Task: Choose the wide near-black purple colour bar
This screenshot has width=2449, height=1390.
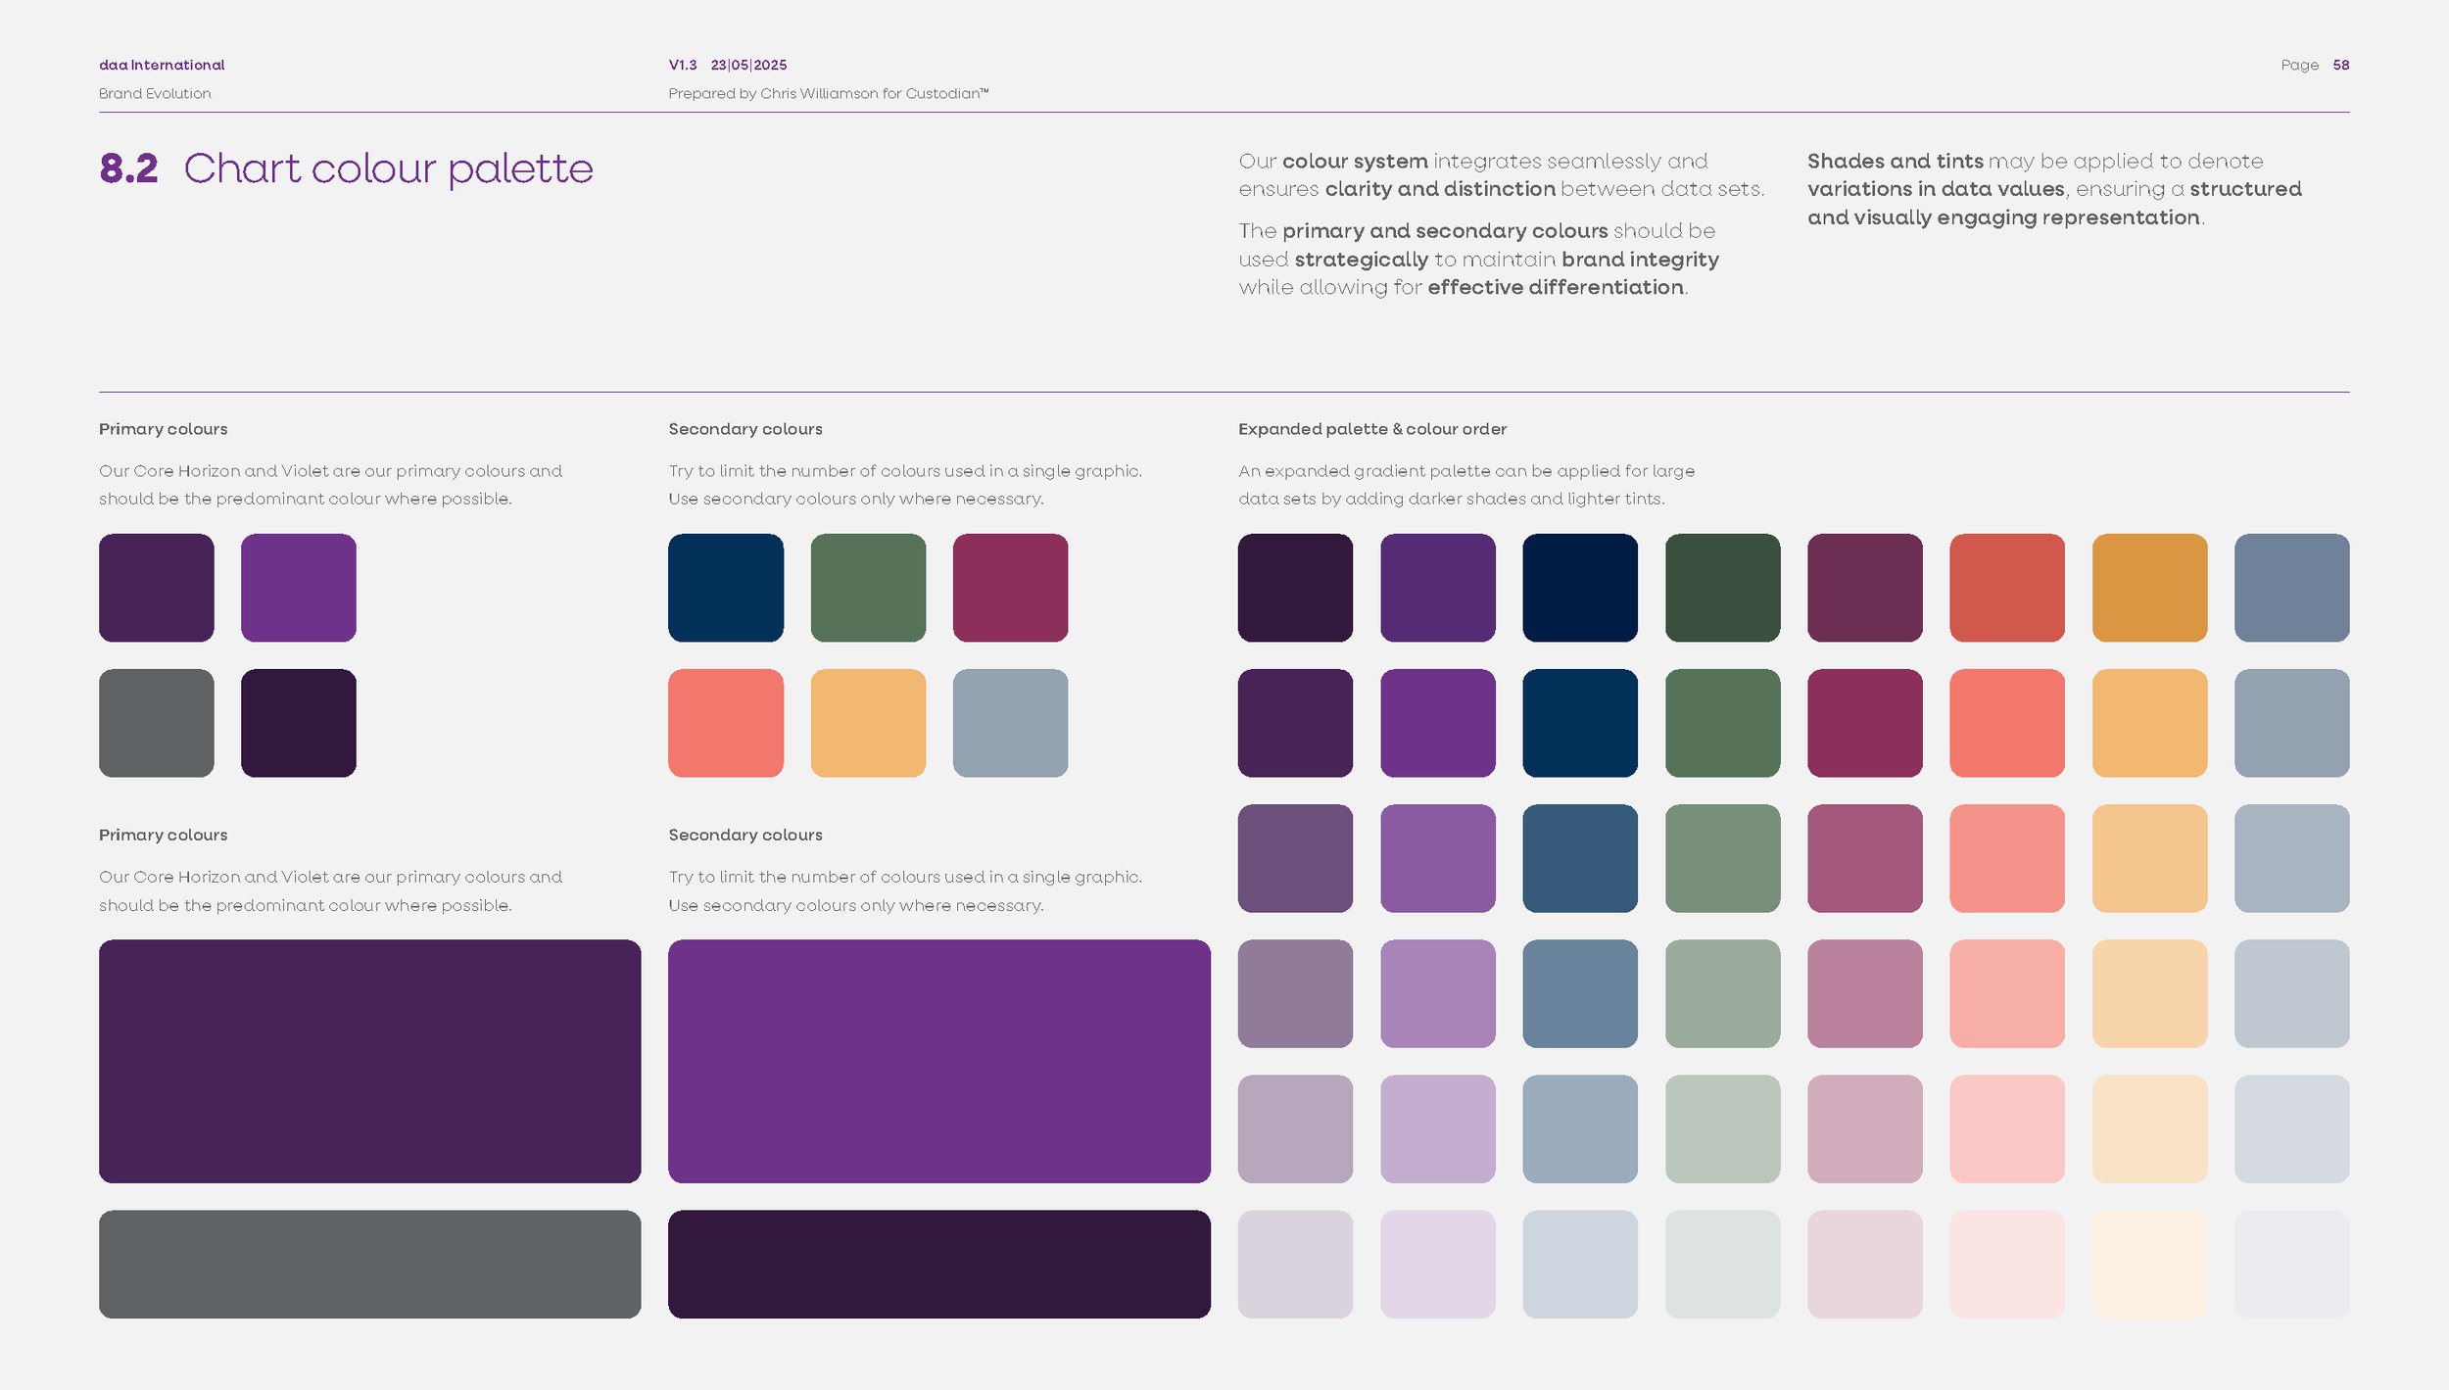Action: click(x=939, y=1264)
